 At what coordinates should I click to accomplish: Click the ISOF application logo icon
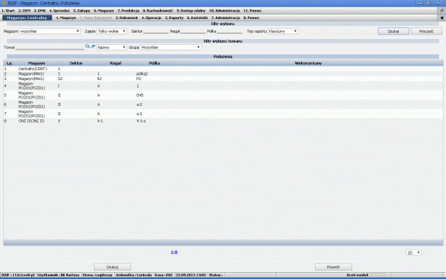[4, 3]
